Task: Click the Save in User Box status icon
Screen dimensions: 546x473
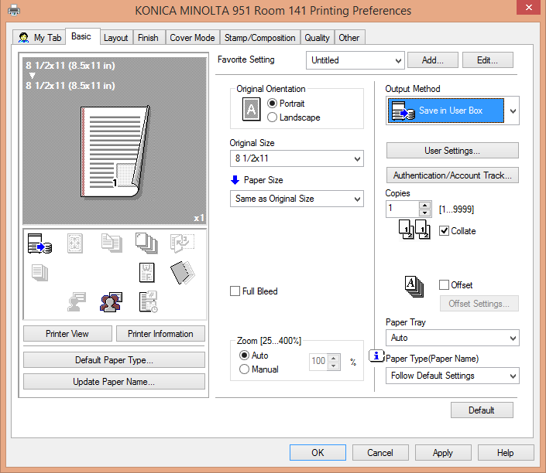Action: pyautogui.click(x=39, y=243)
